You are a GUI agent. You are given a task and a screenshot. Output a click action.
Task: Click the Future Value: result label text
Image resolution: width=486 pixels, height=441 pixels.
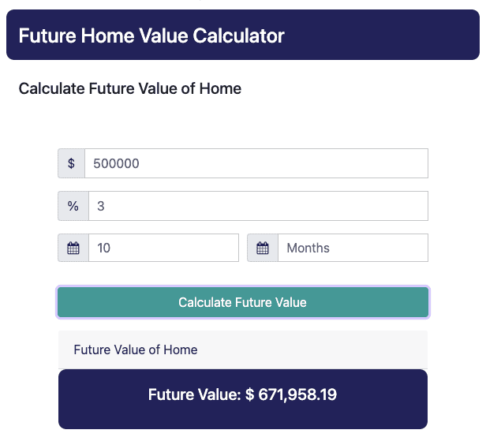pos(194,394)
